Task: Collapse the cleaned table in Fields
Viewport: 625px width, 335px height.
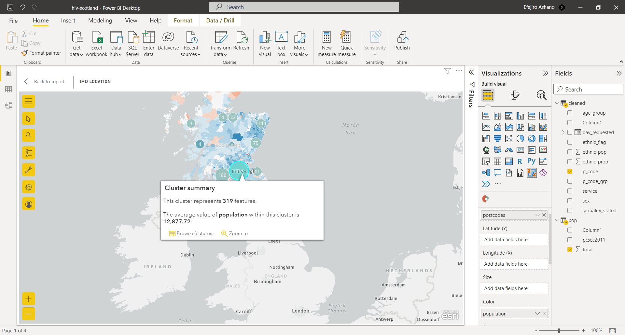Action: tap(557, 103)
